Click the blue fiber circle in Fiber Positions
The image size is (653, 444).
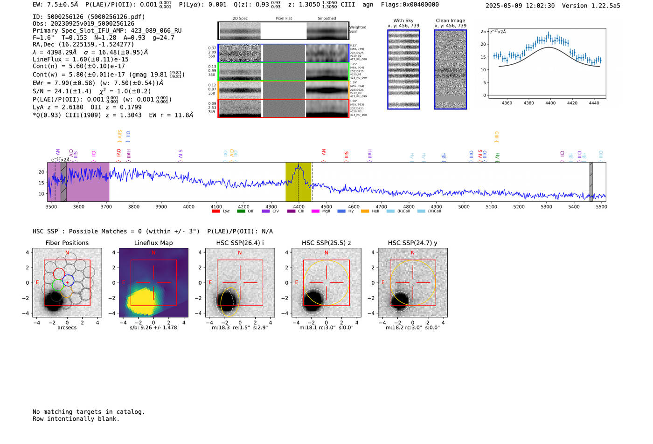(x=68, y=281)
